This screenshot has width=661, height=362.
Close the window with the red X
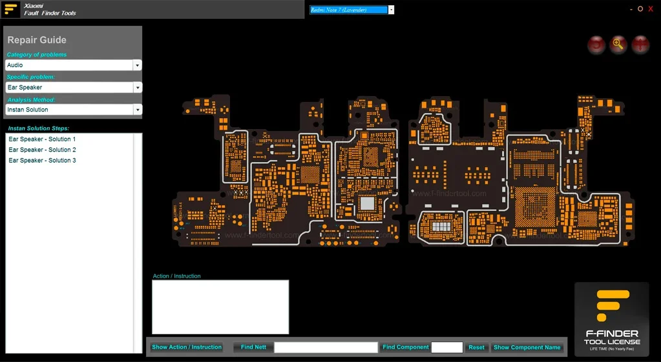[x=651, y=9]
